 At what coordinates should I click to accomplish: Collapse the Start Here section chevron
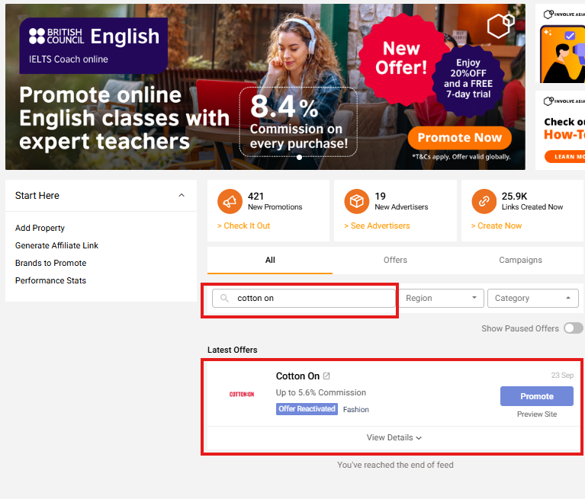(182, 195)
